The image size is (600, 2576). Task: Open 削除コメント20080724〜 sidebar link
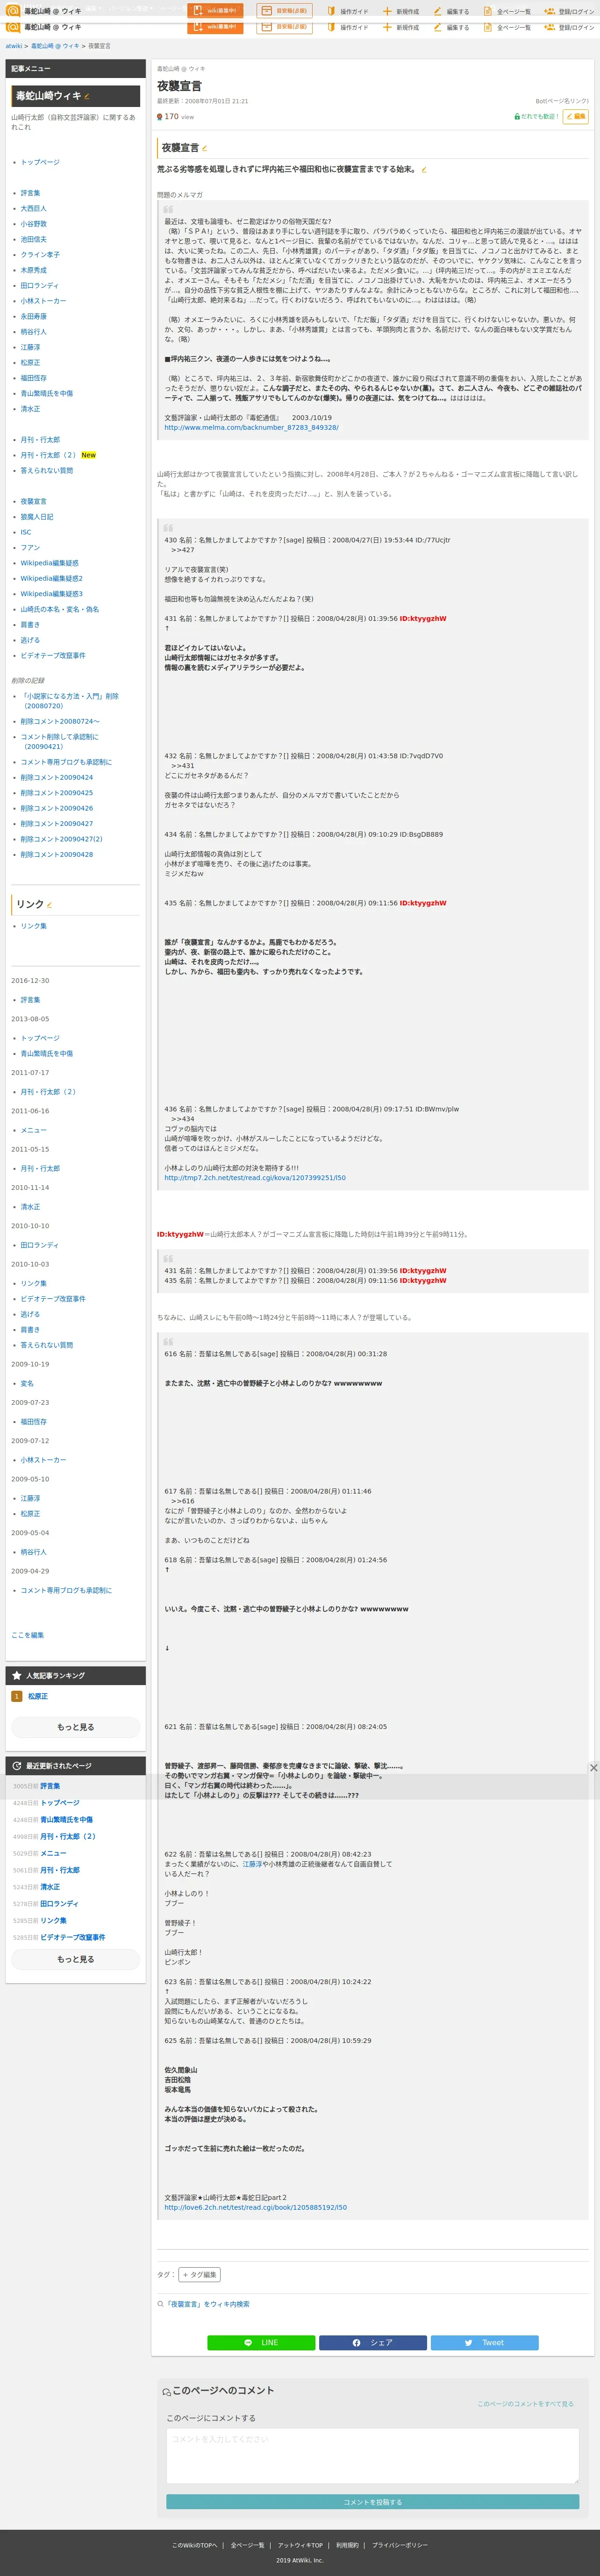pyautogui.click(x=60, y=721)
